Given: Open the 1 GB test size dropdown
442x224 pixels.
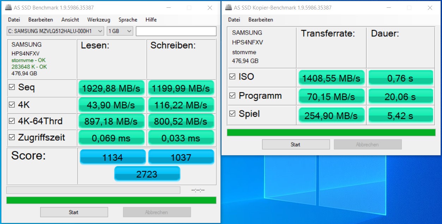Looking at the screenshot, I should pyautogui.click(x=120, y=31).
